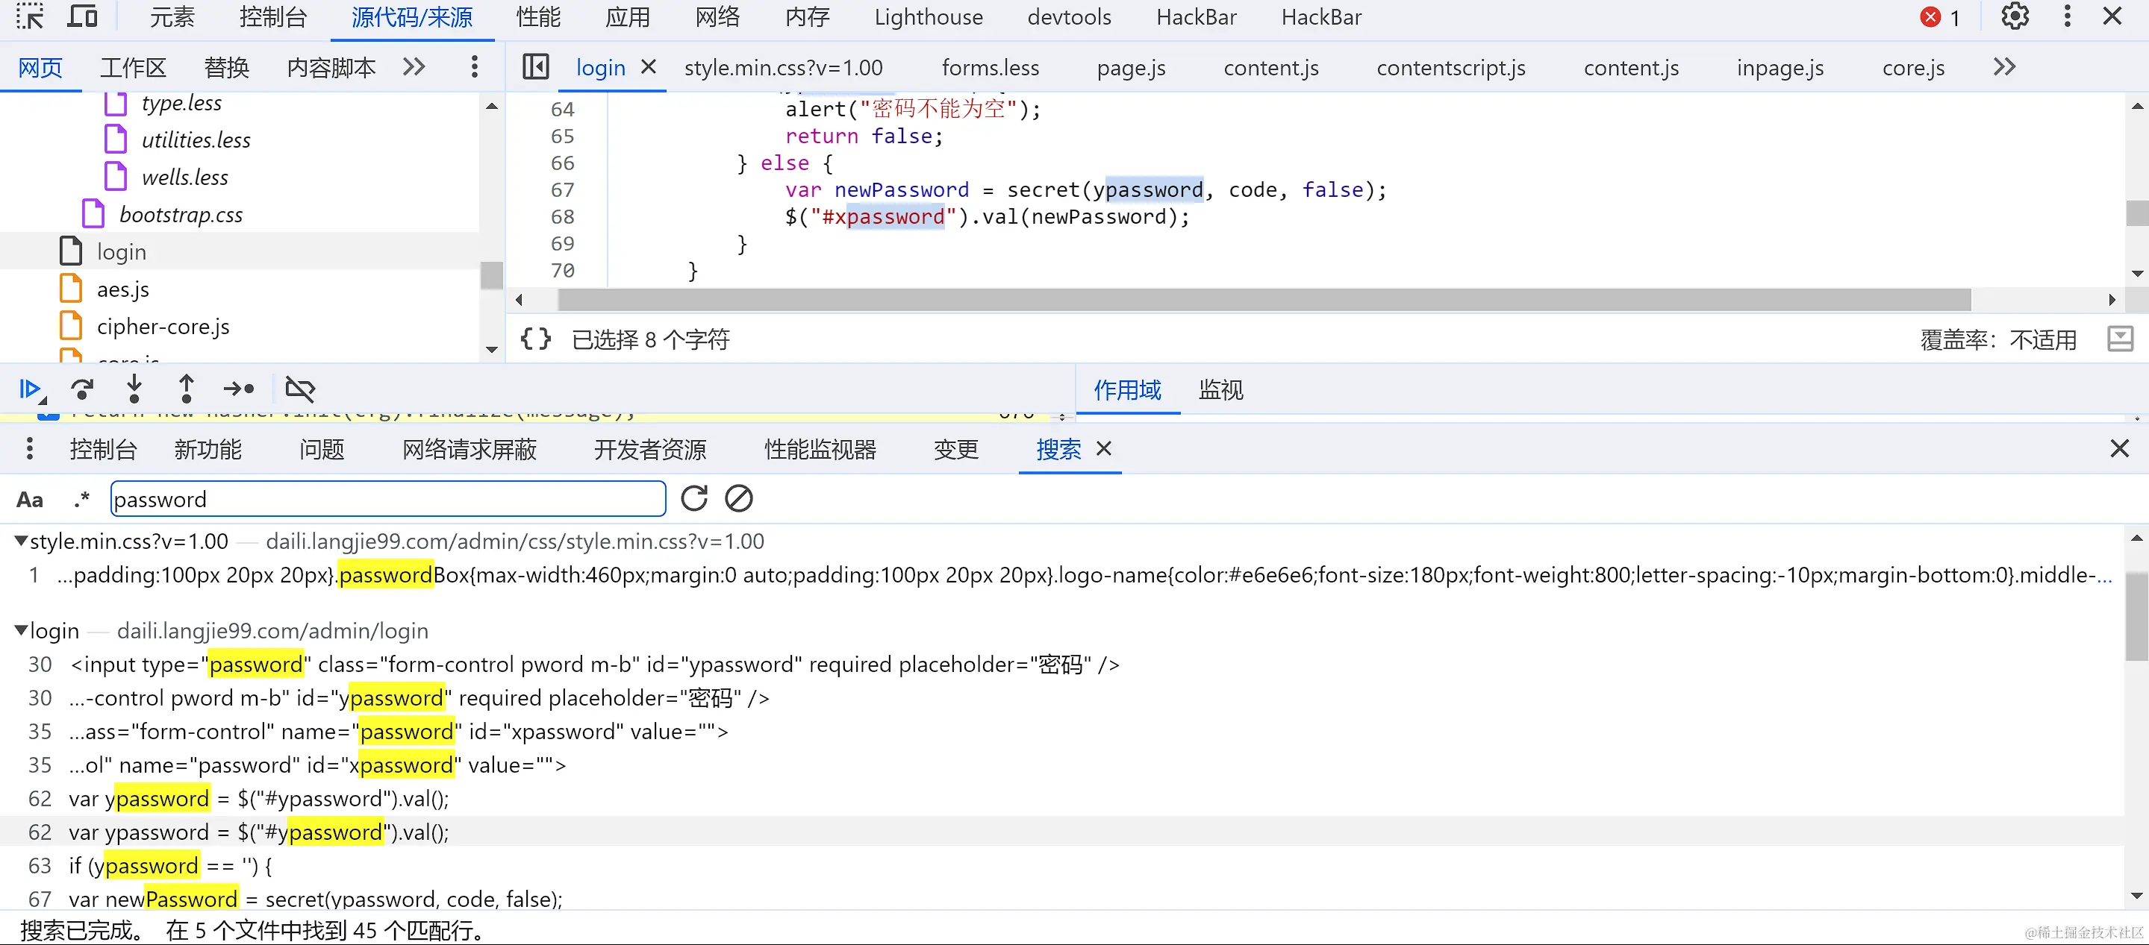This screenshot has width=2149, height=945.
Task: Switch to the 网络 panel
Action: (x=716, y=16)
